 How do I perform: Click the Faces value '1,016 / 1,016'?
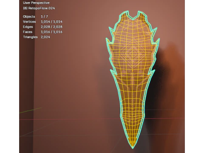click(x=51, y=32)
